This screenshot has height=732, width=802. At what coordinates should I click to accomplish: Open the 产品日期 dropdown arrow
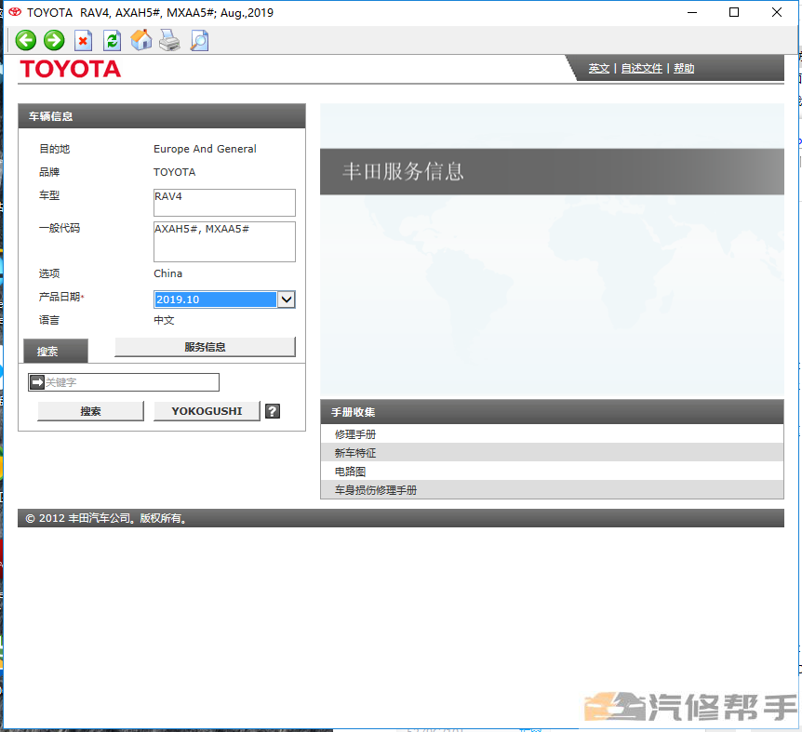coord(287,299)
